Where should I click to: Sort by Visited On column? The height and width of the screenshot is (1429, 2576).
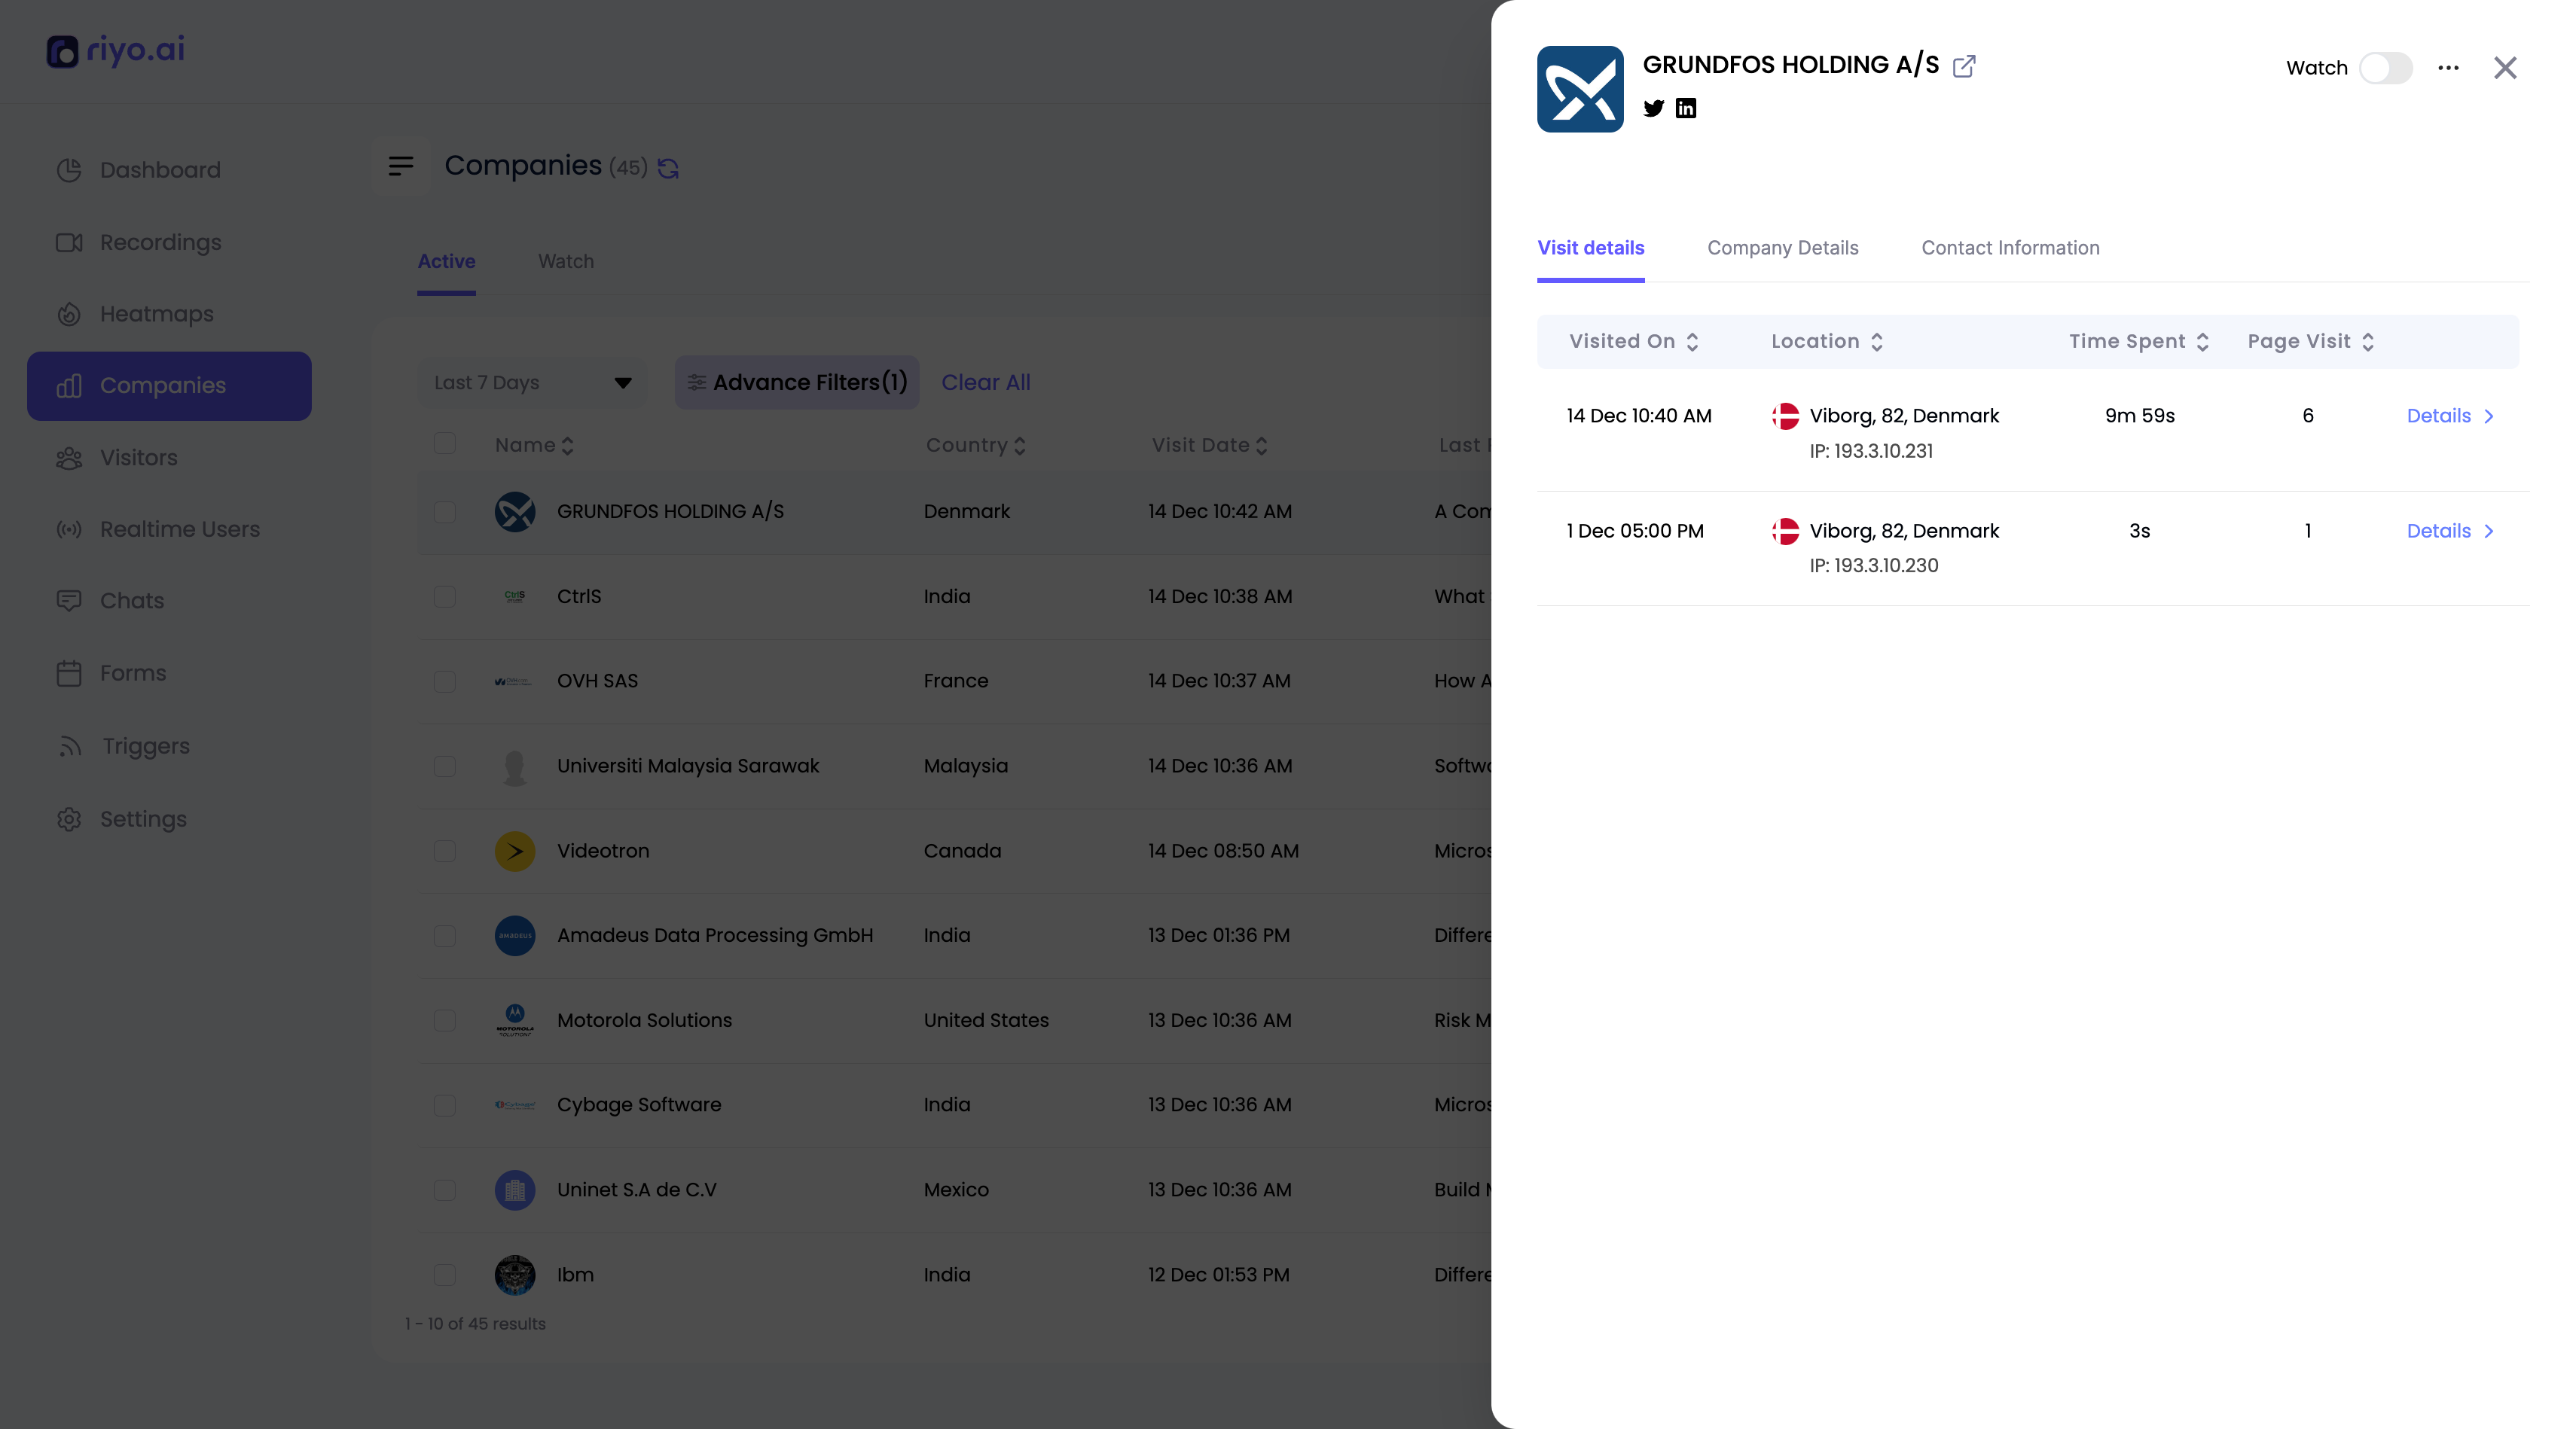click(x=1633, y=342)
